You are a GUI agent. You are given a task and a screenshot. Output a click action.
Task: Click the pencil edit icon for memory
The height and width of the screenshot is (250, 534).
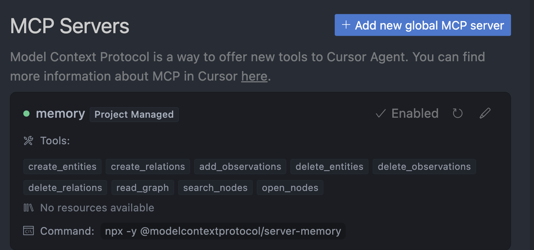point(485,114)
